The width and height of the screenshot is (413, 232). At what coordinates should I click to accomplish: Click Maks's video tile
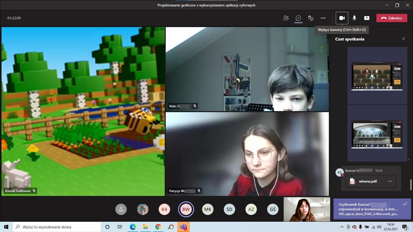247,69
